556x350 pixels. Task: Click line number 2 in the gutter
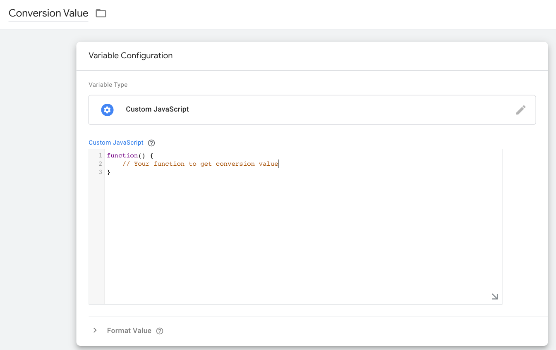point(100,164)
